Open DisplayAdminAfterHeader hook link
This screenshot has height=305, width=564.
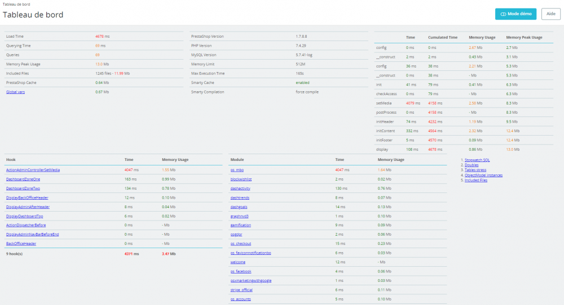[28, 207]
